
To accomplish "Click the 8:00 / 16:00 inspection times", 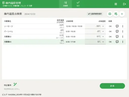I will pos(71,32).
